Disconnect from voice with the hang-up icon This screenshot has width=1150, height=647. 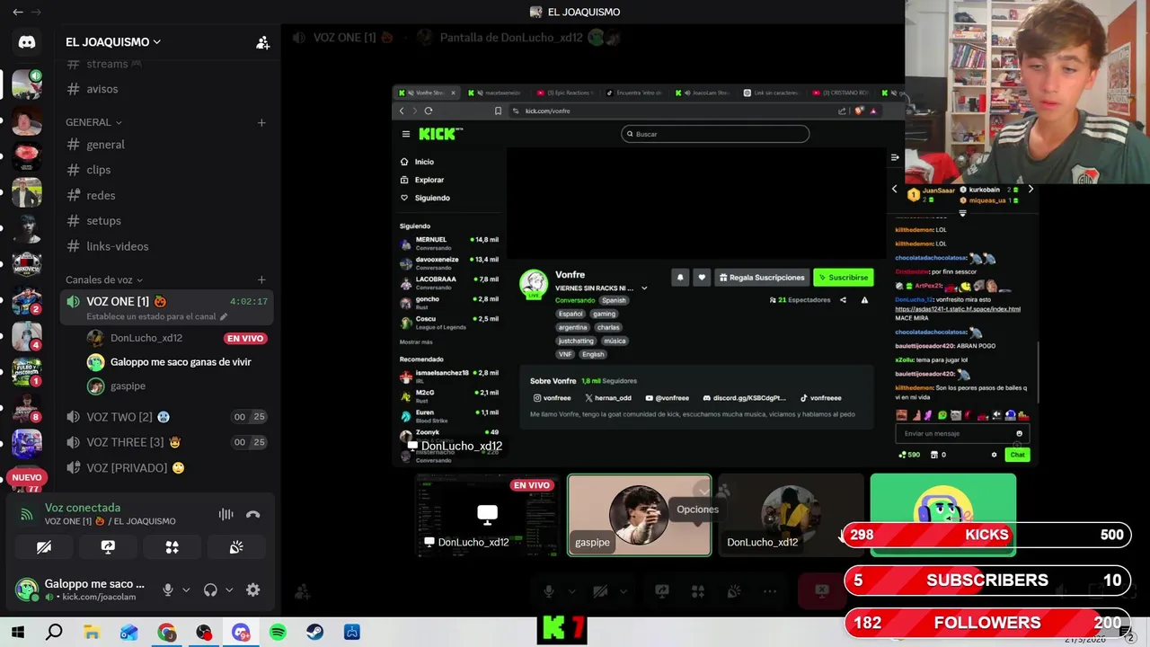point(252,514)
